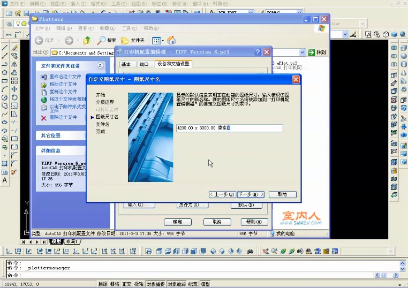Toggle 捕捉 snap in status bar
This screenshot has height=288, width=408.
click(x=102, y=284)
